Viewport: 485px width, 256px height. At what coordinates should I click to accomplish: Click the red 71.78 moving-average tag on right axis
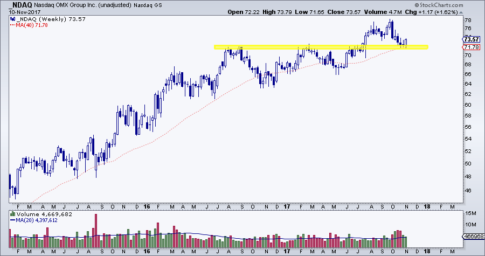point(472,47)
